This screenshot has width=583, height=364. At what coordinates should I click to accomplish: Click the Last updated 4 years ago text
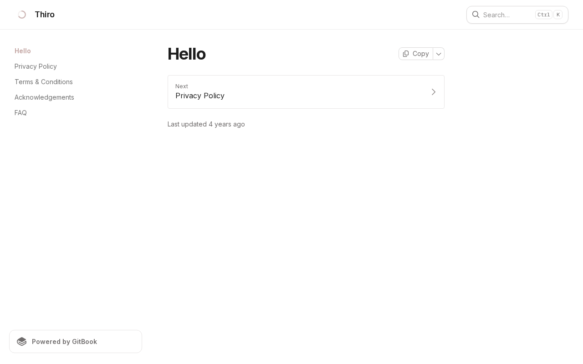pos(206,124)
